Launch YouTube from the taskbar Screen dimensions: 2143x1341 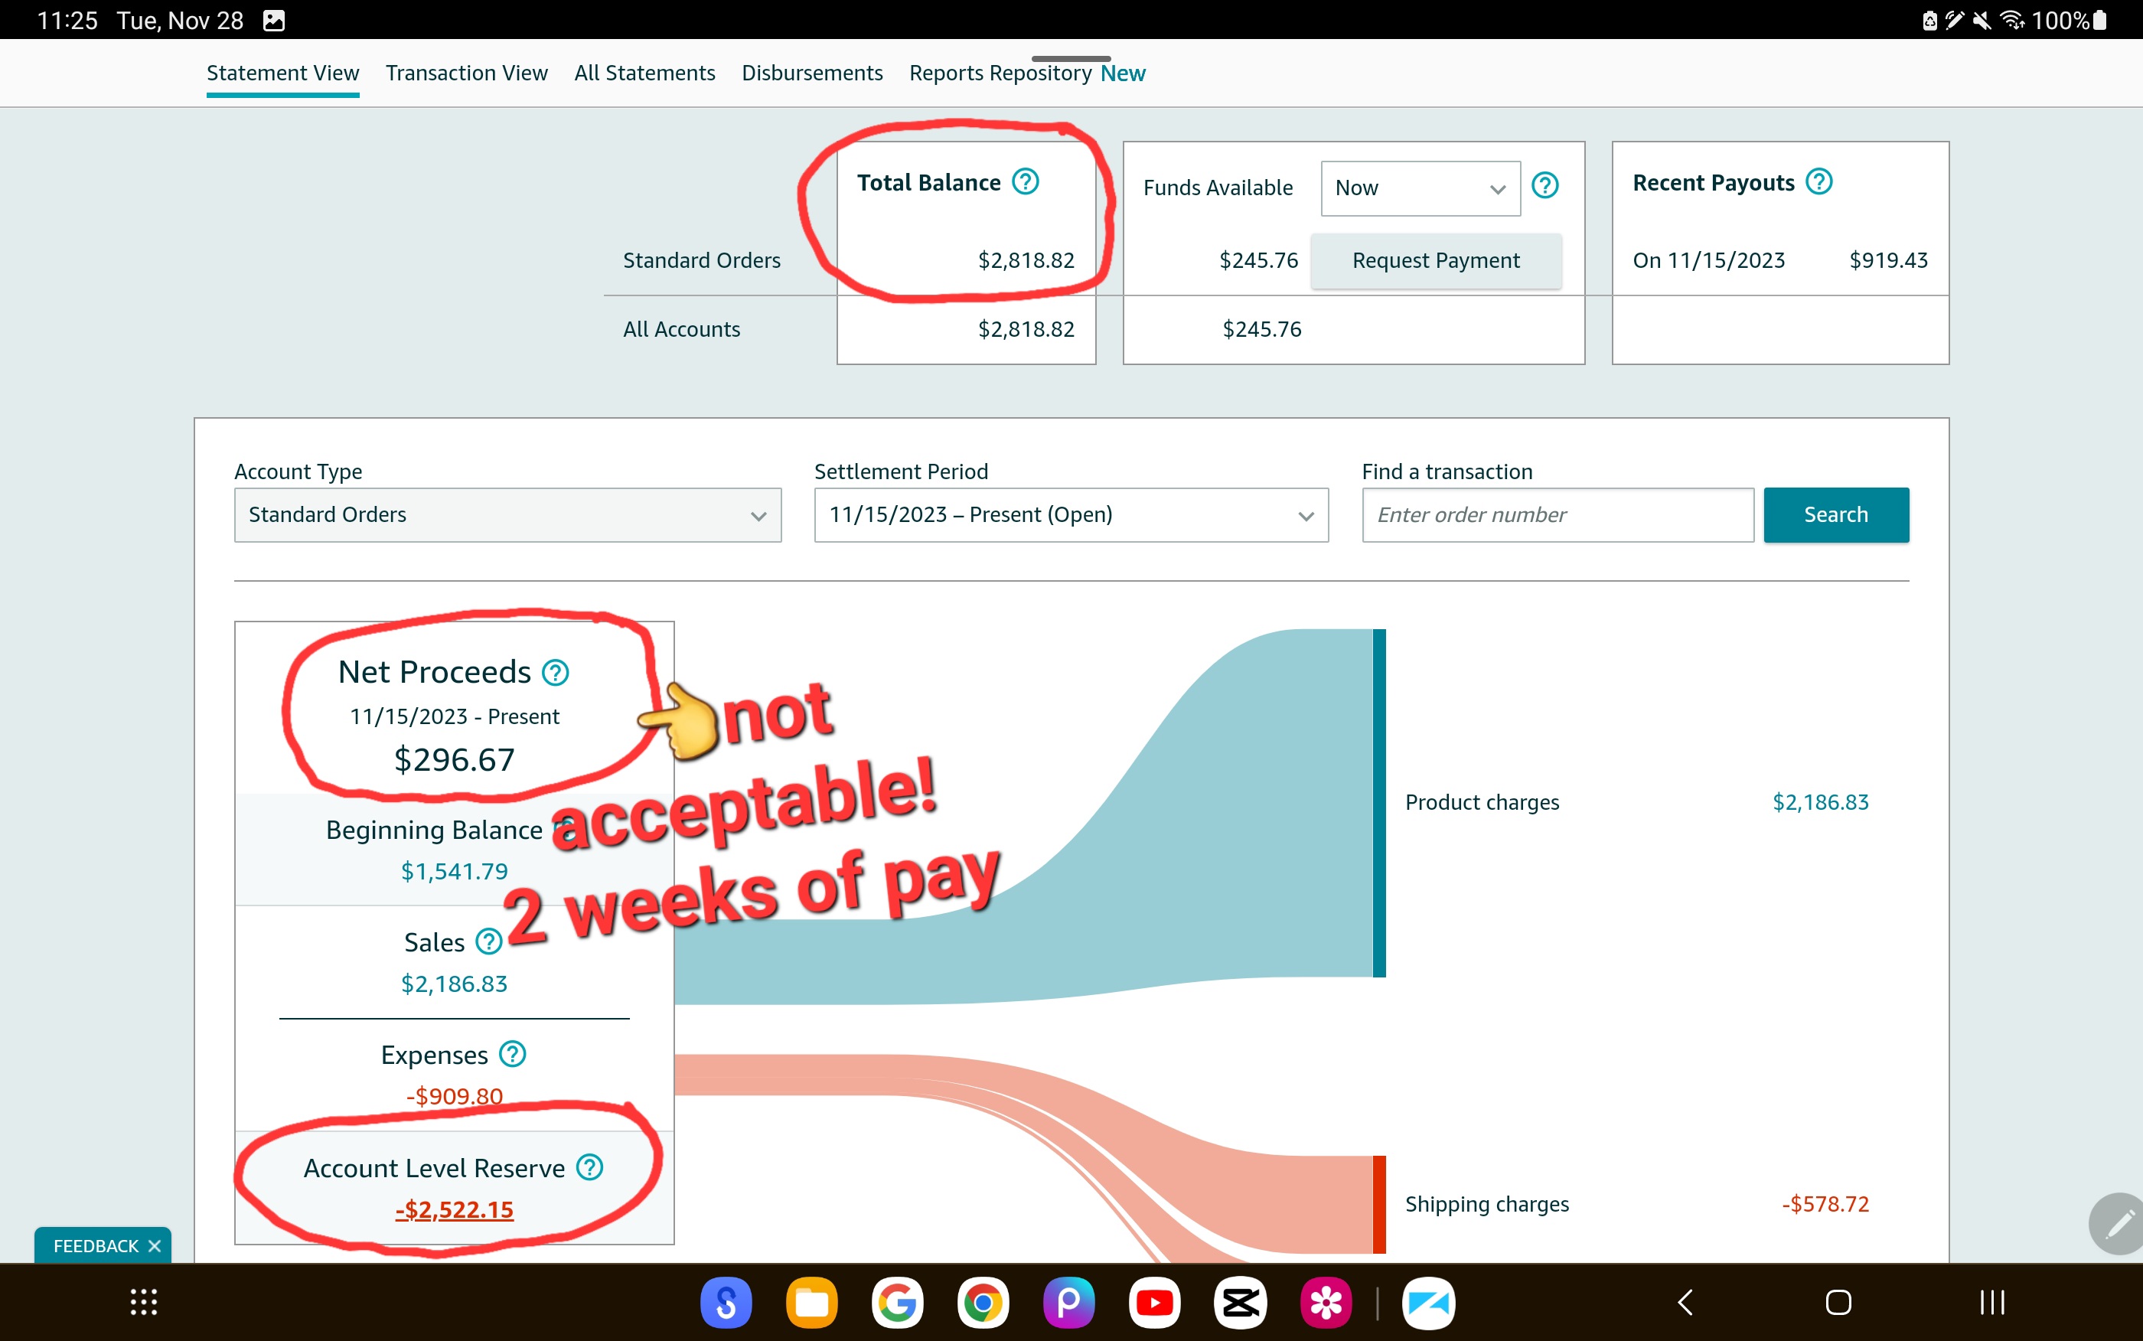(1154, 1303)
